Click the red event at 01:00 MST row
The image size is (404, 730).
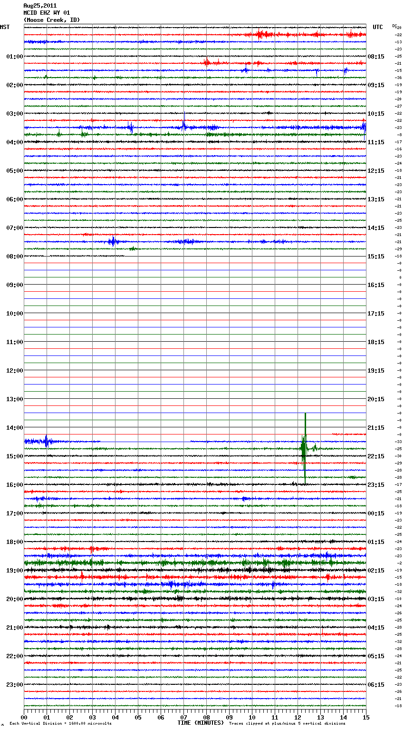click(x=207, y=62)
